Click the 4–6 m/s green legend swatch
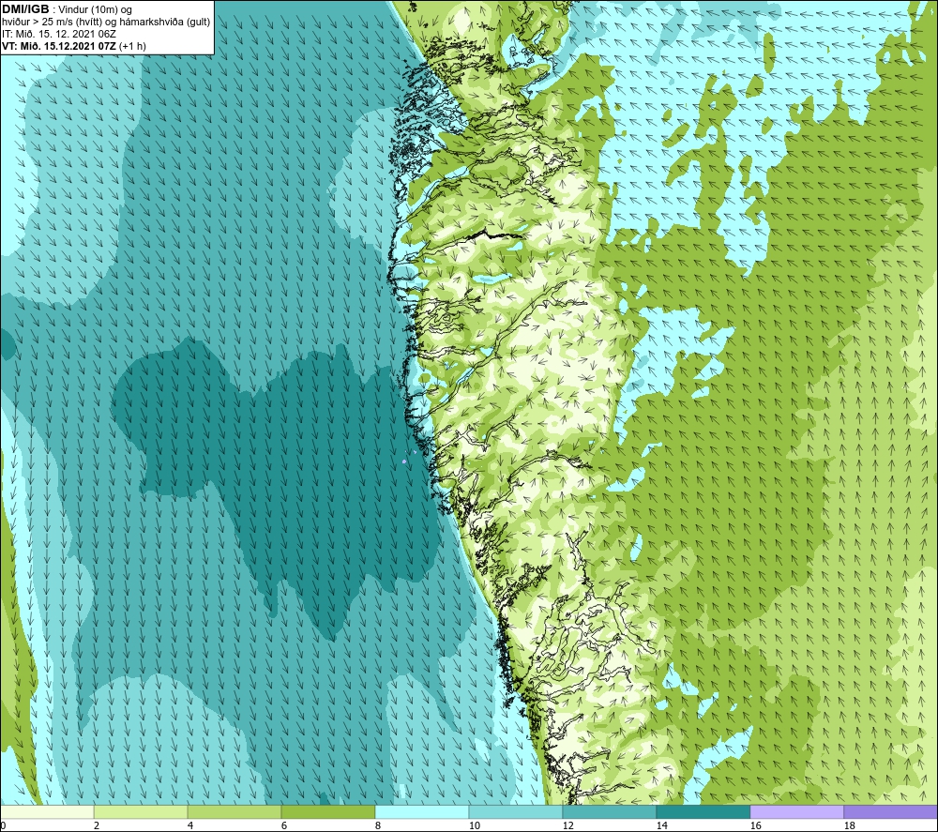Image resolution: width=938 pixels, height=832 pixels. coord(234,812)
